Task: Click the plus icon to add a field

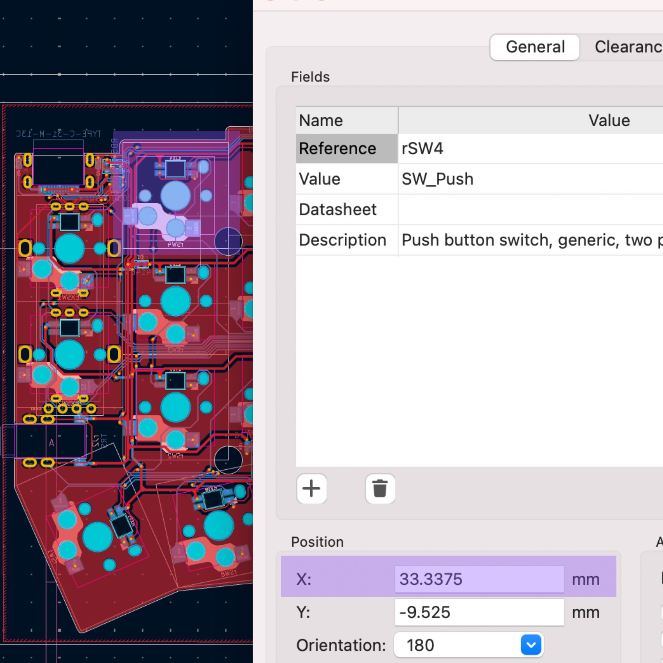Action: coord(311,489)
